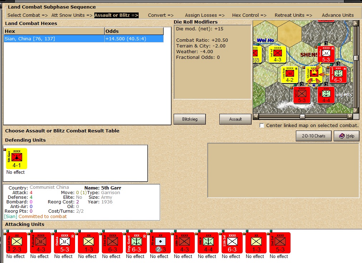
Task: Select the 18th Inf 4-3 attacking unit
Action: pyautogui.click(x=184, y=243)
